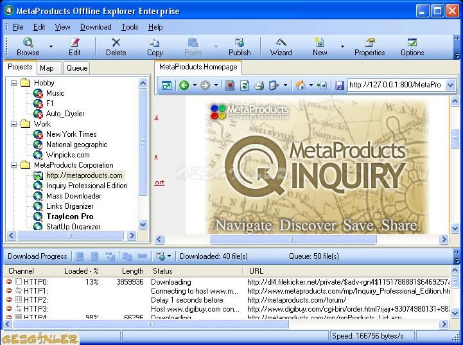Open the View menu
This screenshot has width=463, height=345.
point(62,27)
